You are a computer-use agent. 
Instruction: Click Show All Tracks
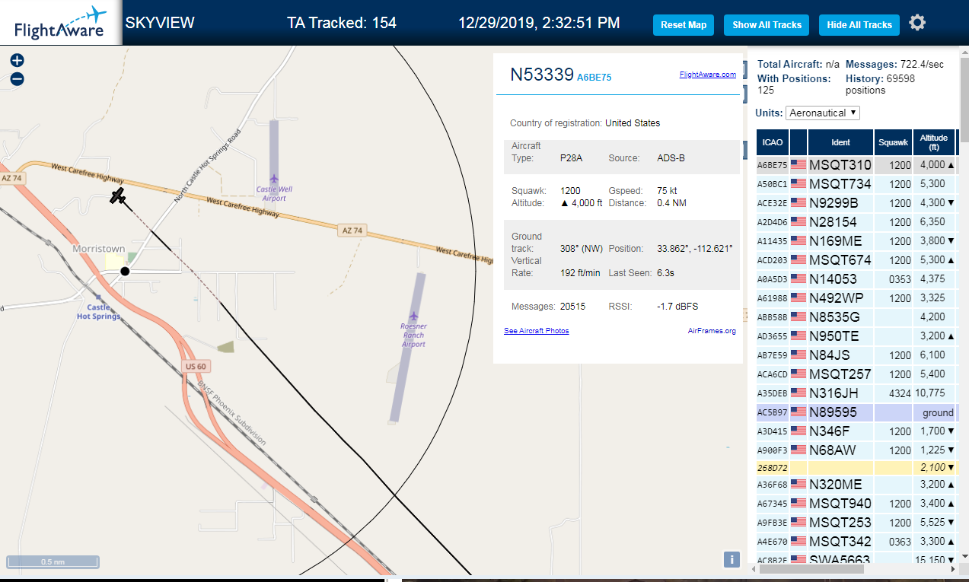point(767,25)
